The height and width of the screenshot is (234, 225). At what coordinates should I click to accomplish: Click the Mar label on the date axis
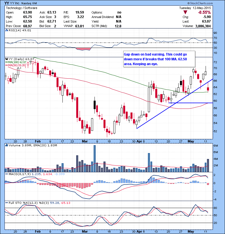85,141
